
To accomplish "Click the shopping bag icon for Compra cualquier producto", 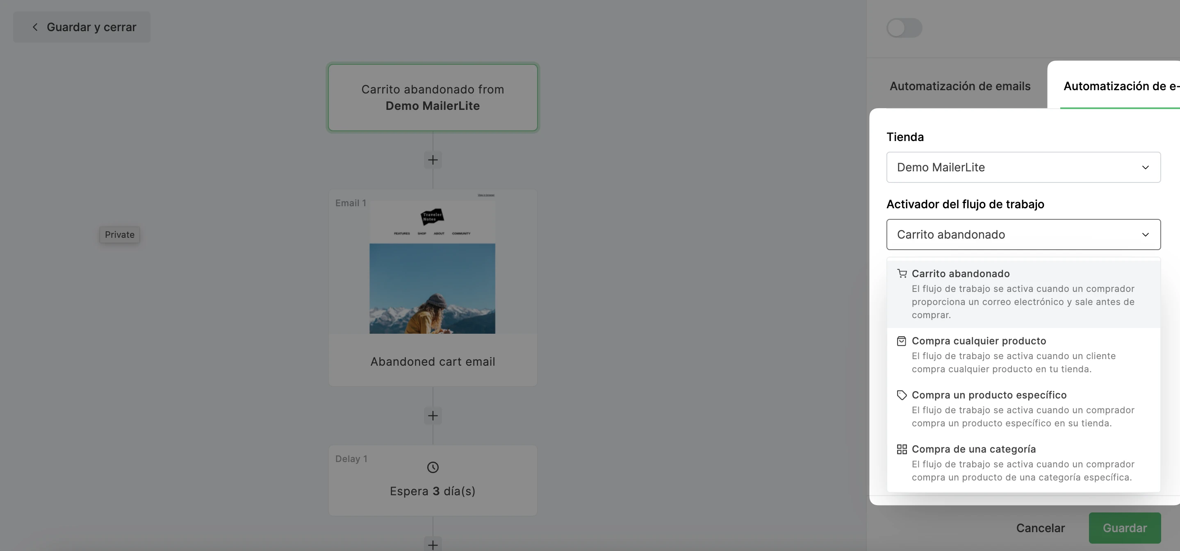I will [x=901, y=341].
